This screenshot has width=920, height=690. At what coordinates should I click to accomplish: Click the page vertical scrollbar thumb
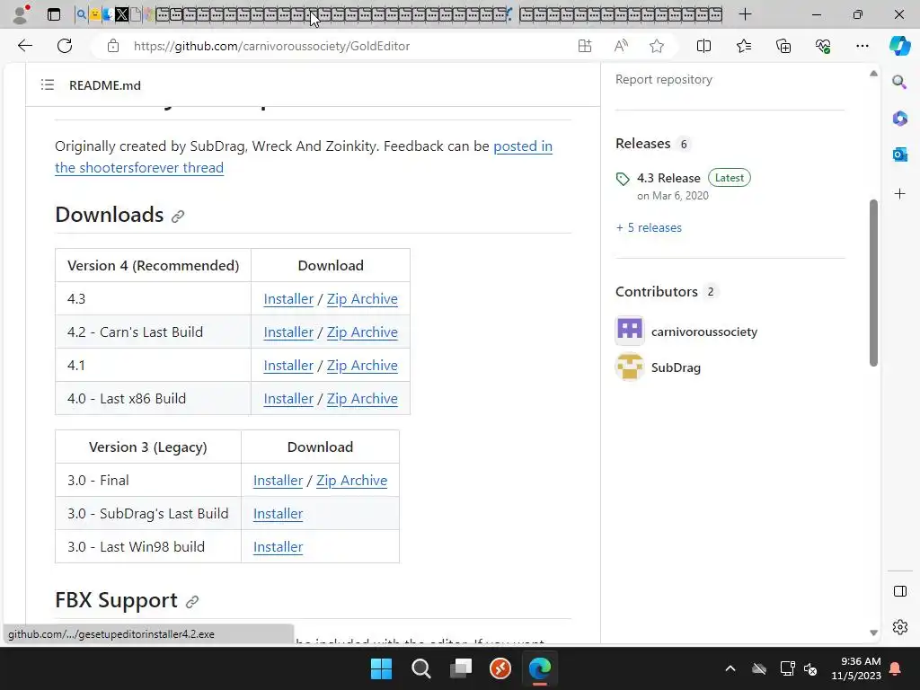[x=873, y=283]
